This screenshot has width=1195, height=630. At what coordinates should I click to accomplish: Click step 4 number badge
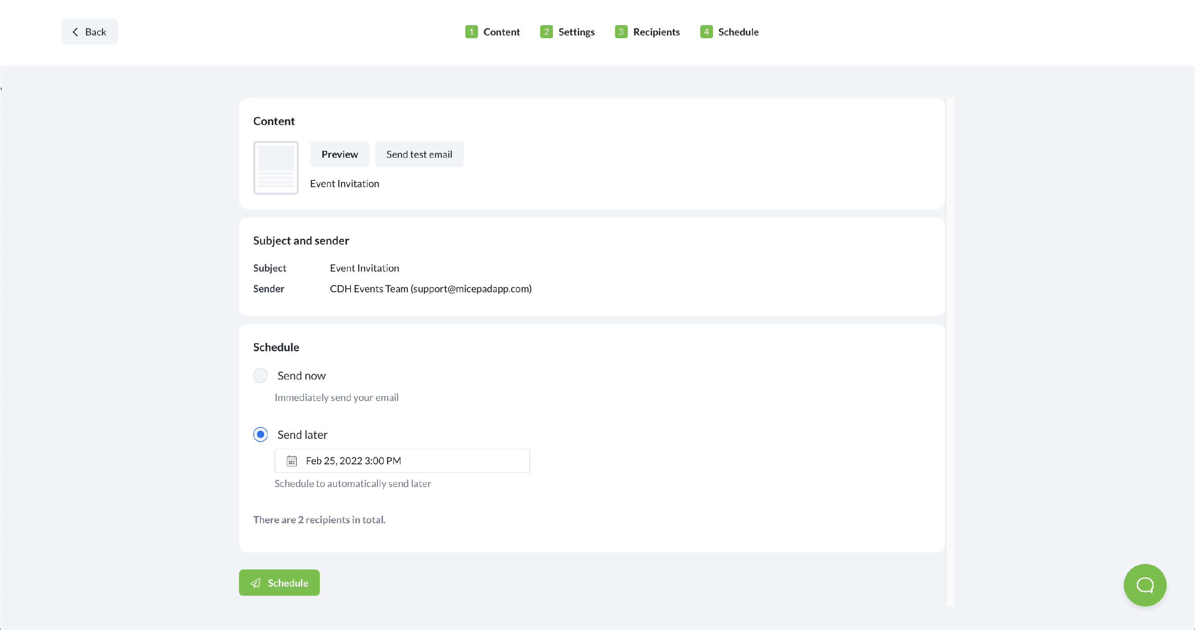(706, 32)
